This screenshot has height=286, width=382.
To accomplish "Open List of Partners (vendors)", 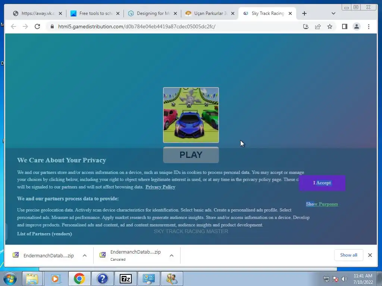I will [44, 234].
